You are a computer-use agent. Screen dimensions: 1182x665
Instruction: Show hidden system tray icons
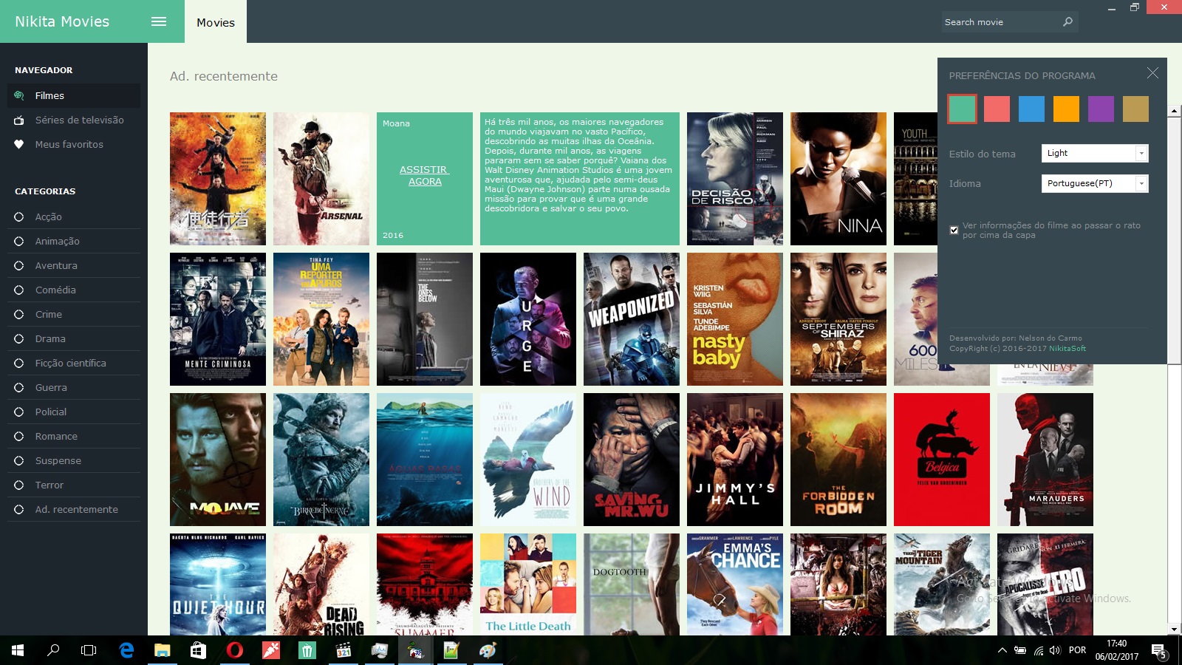(x=1002, y=650)
